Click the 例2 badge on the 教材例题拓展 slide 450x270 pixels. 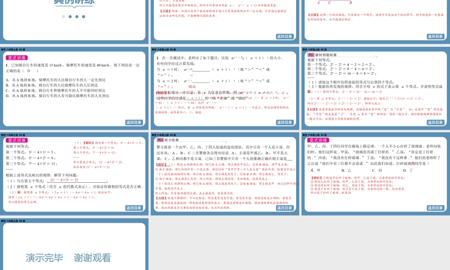pyautogui.click(x=310, y=56)
